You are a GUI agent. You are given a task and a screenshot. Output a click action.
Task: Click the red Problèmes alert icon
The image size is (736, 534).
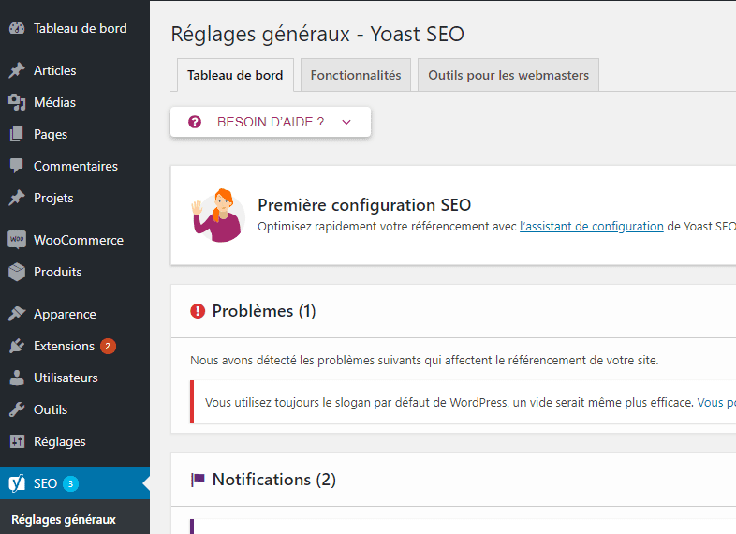[x=198, y=311]
